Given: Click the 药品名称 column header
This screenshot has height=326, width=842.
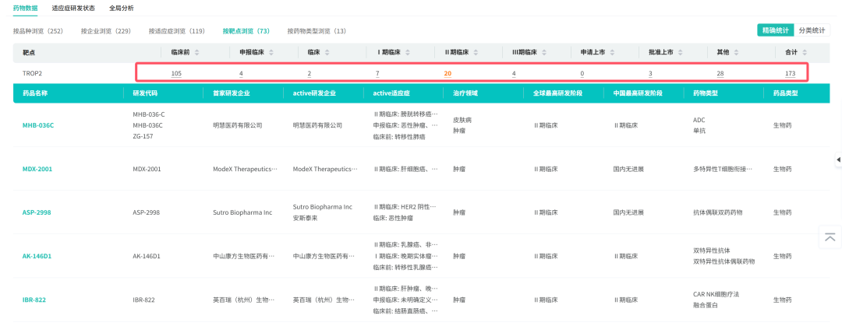Looking at the screenshot, I should pos(35,93).
